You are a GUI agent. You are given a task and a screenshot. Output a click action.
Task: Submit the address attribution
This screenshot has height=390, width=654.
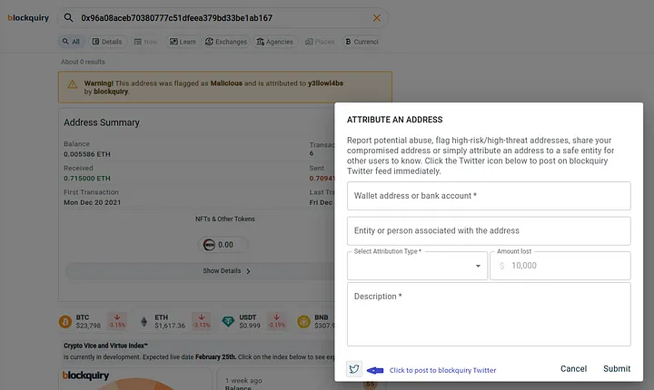pyautogui.click(x=617, y=369)
